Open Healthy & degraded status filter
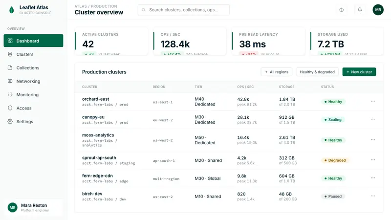Screen dimensions: 391x220 (317, 72)
